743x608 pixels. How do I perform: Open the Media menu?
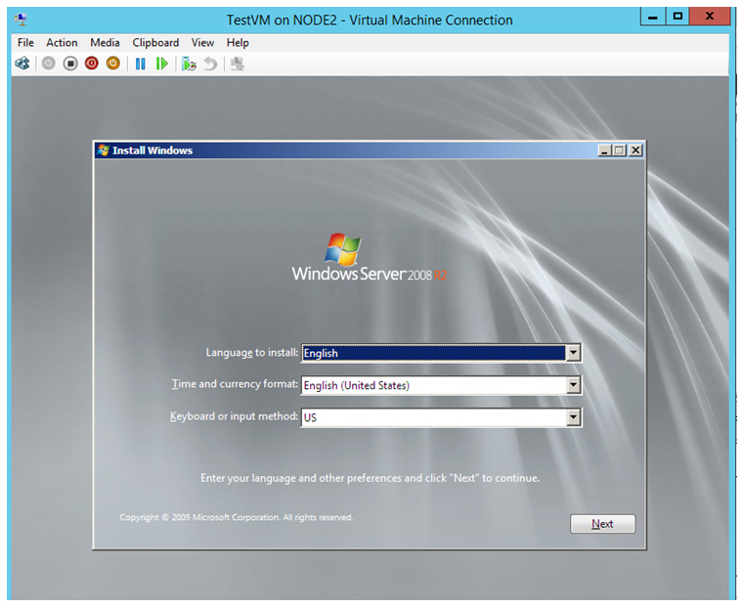pyautogui.click(x=105, y=43)
